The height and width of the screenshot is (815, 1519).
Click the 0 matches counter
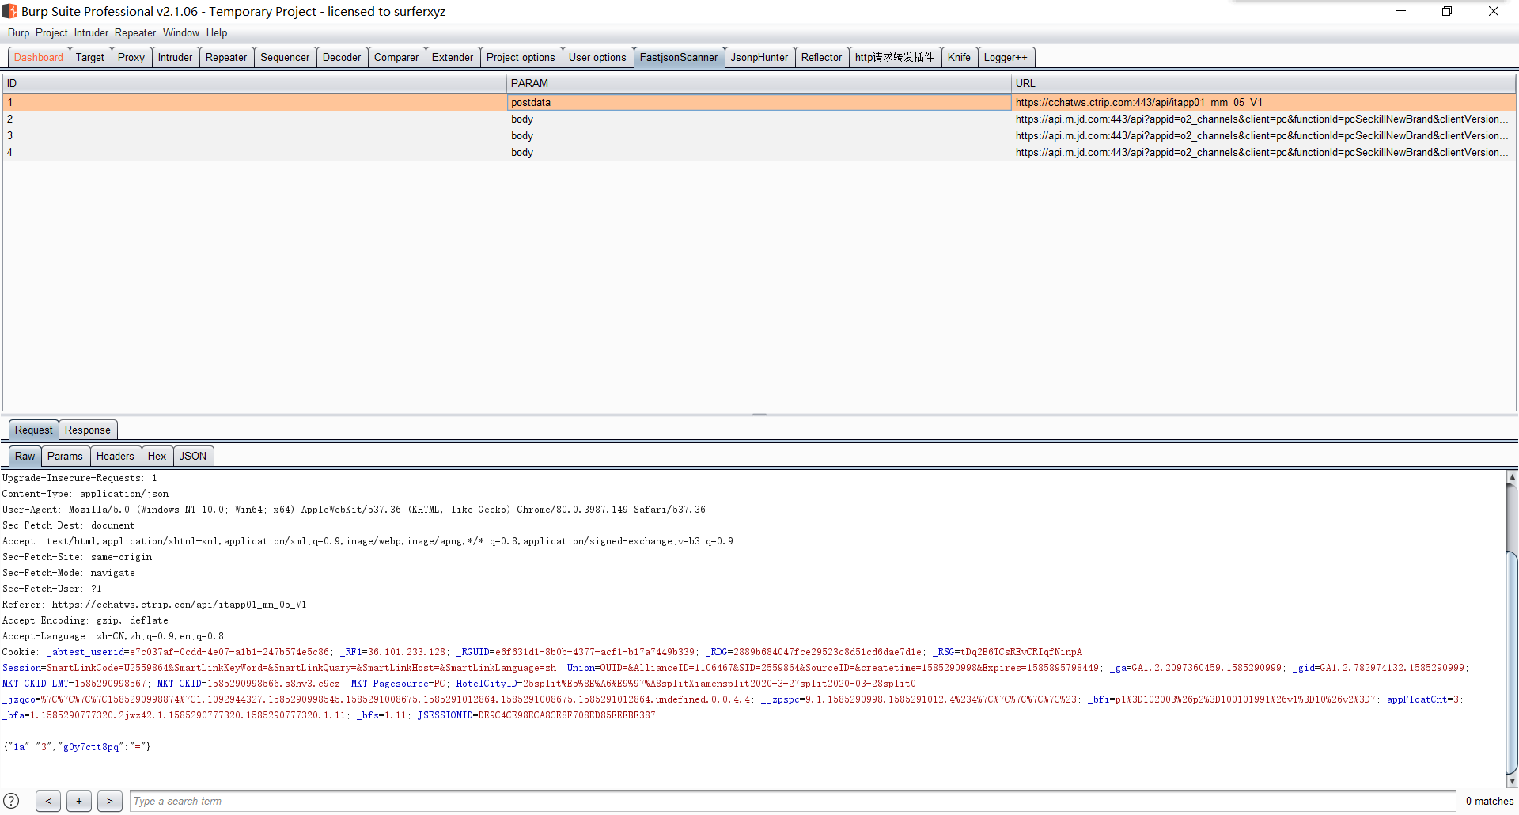click(x=1489, y=801)
